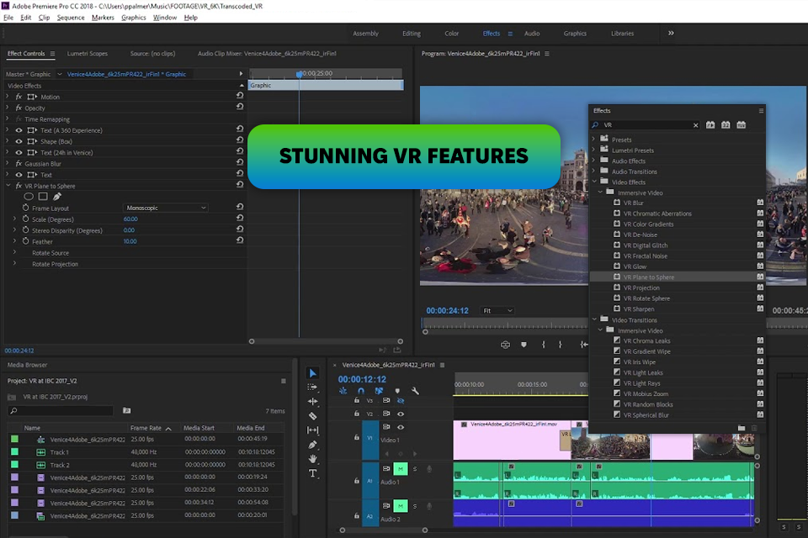This screenshot has width=808, height=538.
Task: Click Stereo Disparity value 0.00
Action: 129,230
